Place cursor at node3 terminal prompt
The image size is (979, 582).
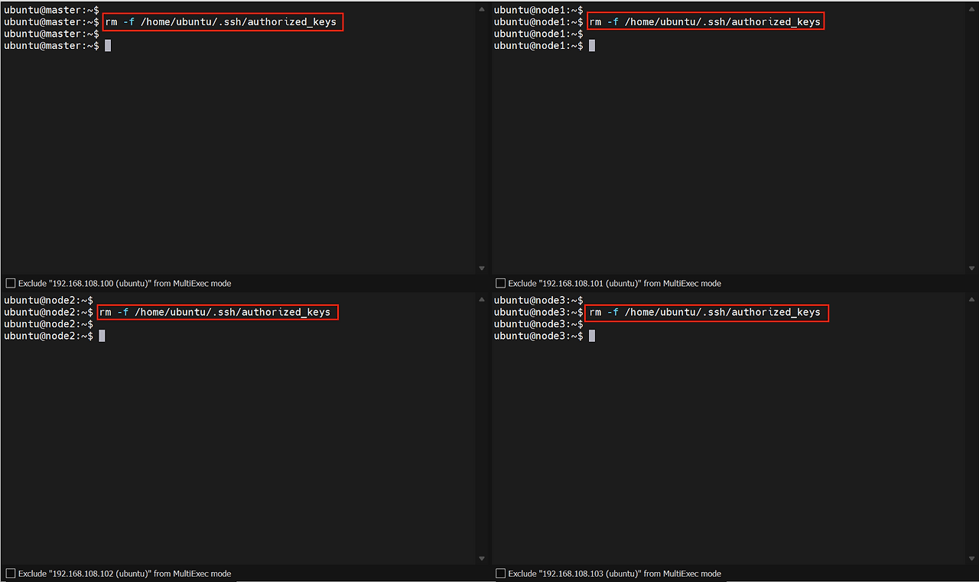coord(592,336)
